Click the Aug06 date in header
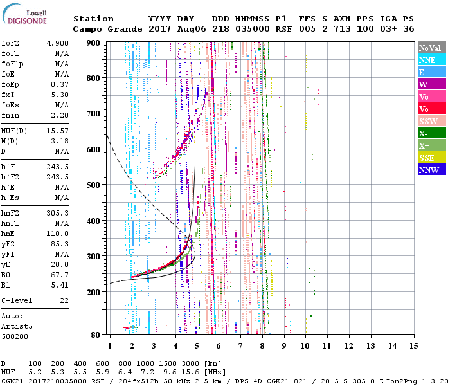The height and width of the screenshot is (386, 450). pyautogui.click(x=192, y=29)
